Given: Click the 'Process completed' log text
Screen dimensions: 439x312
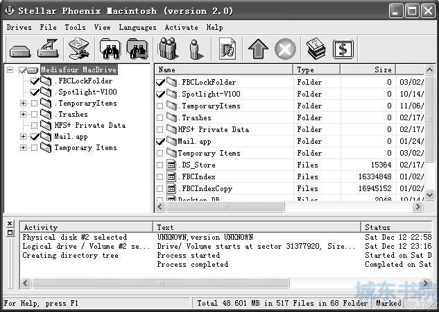Looking at the screenshot, I should (193, 264).
